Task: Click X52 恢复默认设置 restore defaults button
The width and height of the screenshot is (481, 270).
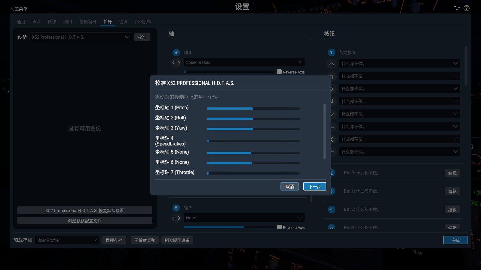Action: tap(85, 210)
